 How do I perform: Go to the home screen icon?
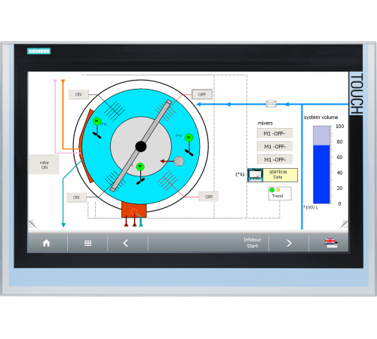coord(47,243)
